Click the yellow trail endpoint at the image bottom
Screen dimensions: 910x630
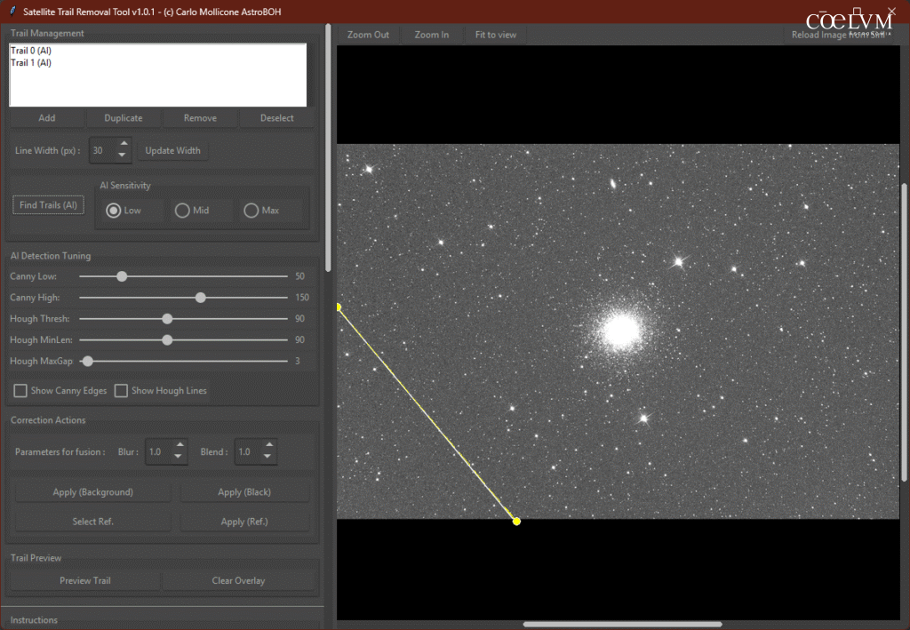[x=516, y=521]
